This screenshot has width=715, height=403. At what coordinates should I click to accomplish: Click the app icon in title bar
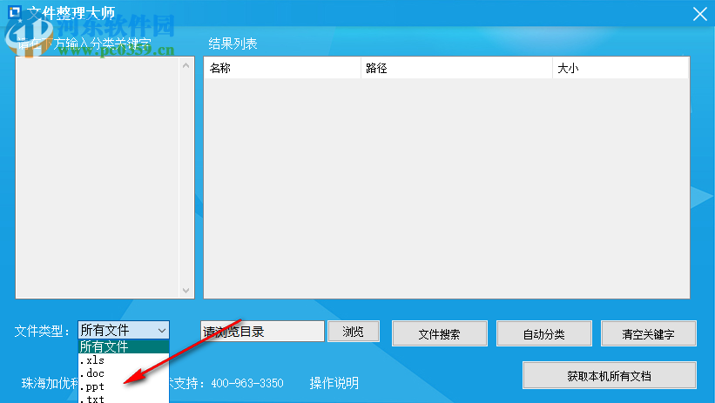[x=15, y=12]
